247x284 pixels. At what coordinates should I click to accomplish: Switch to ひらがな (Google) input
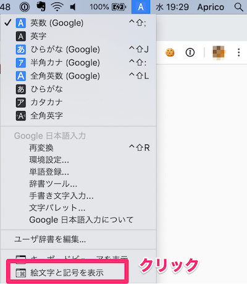78,49
